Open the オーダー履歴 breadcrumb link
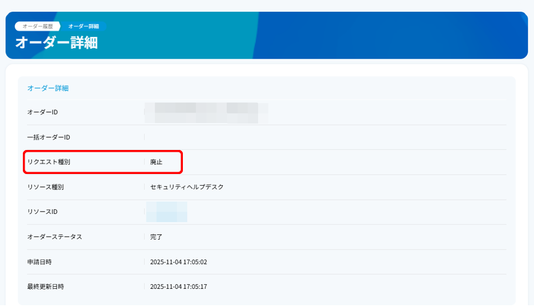The width and height of the screenshot is (534, 307). click(x=38, y=26)
